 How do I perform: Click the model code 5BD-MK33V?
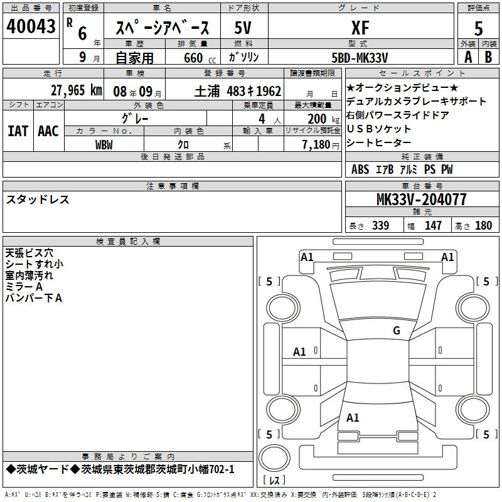(x=360, y=58)
